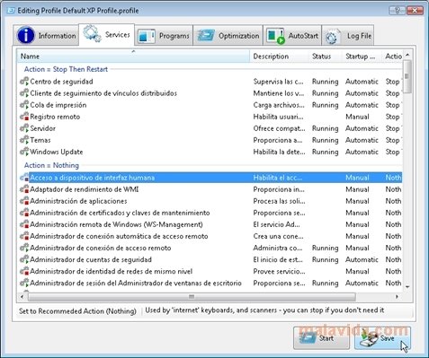Screen dimensions: 429x358
Task: Sort by the Status column header
Action: point(326,57)
